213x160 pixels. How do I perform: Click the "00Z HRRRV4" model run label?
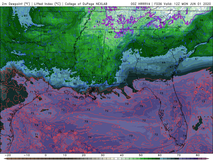140,4
